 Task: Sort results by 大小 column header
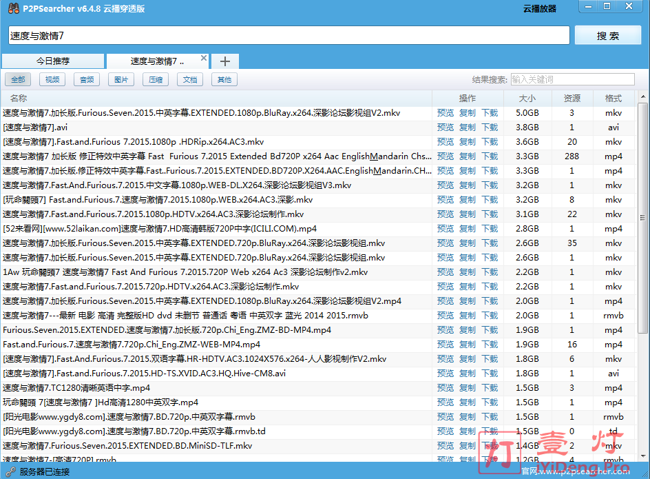527,99
